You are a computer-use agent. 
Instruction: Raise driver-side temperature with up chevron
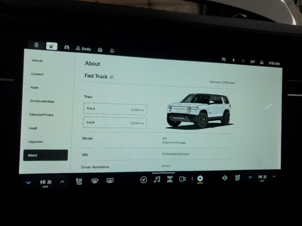coord(62,182)
